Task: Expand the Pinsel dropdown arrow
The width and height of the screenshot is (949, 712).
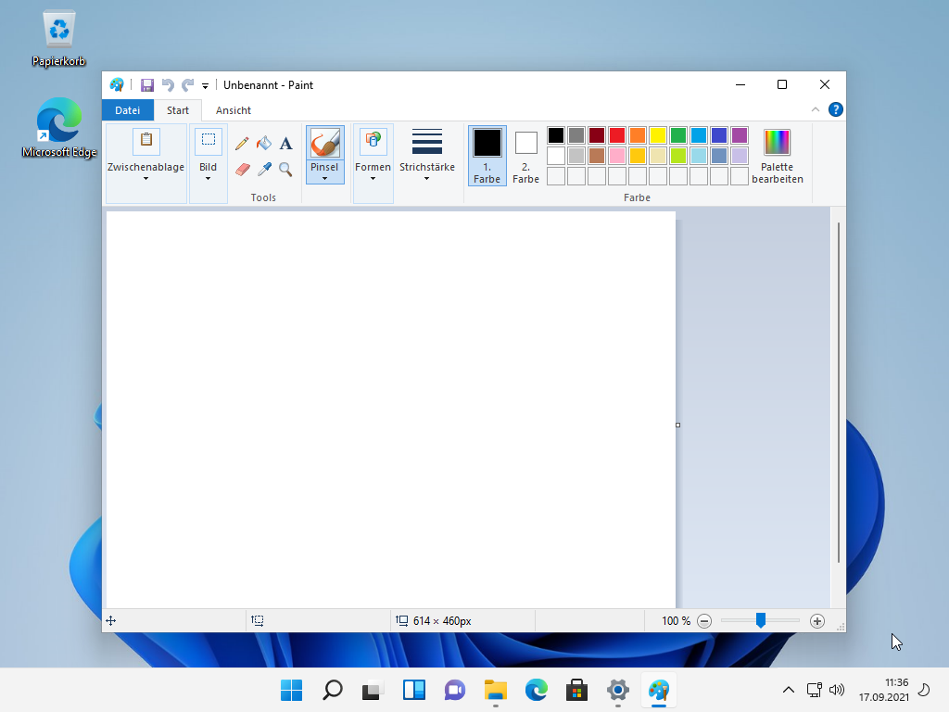Action: coord(325,179)
